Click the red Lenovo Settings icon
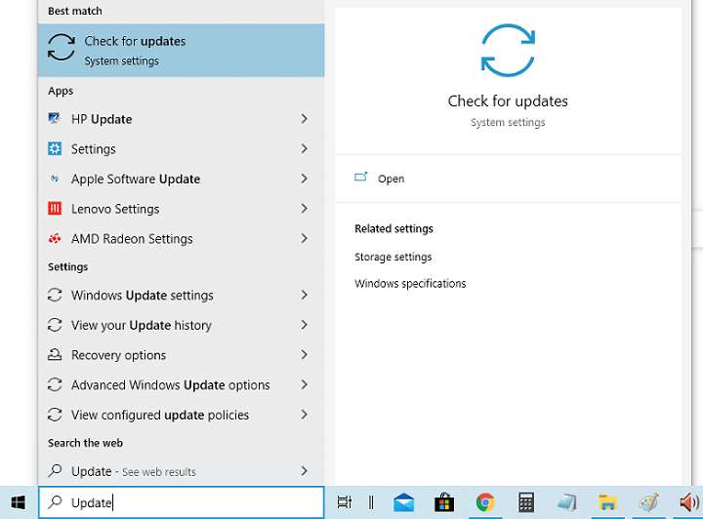This screenshot has width=703, height=519. point(55,209)
